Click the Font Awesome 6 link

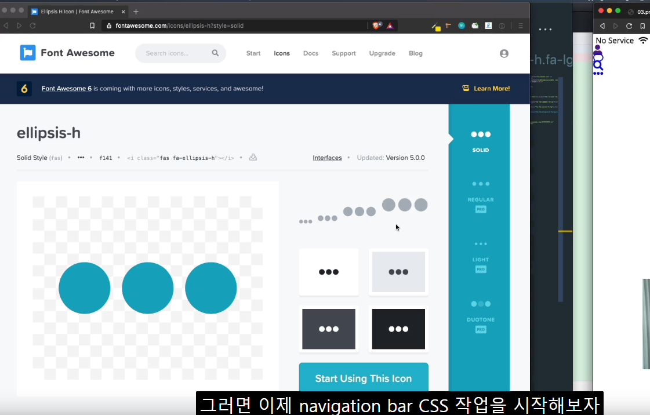tap(67, 89)
